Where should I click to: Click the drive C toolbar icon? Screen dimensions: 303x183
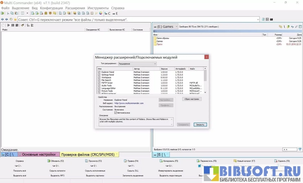point(106,13)
